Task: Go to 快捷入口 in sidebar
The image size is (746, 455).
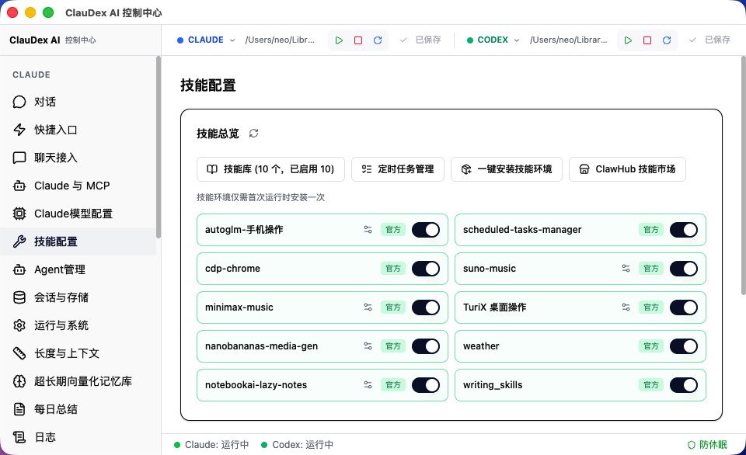Action: [x=78, y=130]
